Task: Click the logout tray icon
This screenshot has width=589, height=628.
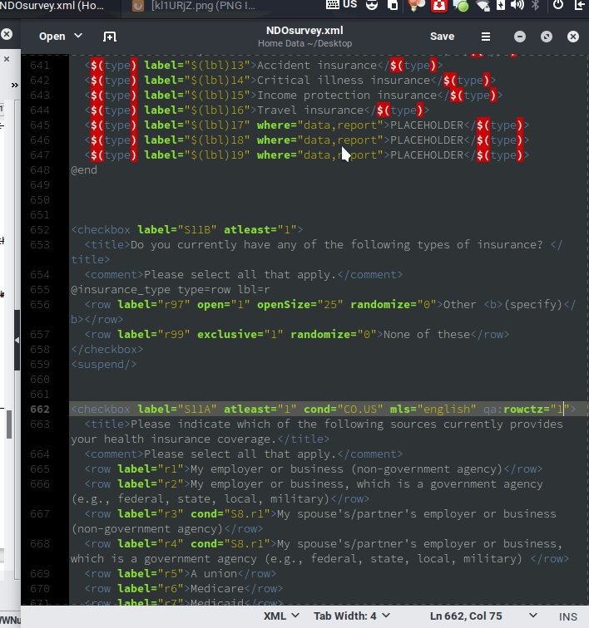Action: [579, 5]
